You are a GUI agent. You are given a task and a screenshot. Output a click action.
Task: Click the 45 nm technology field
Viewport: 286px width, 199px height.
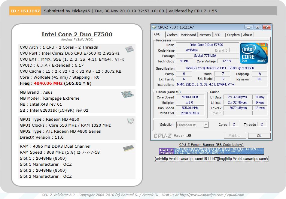point(184,61)
